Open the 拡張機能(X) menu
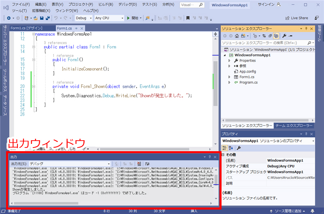The image size is (324, 214). pos(41,11)
